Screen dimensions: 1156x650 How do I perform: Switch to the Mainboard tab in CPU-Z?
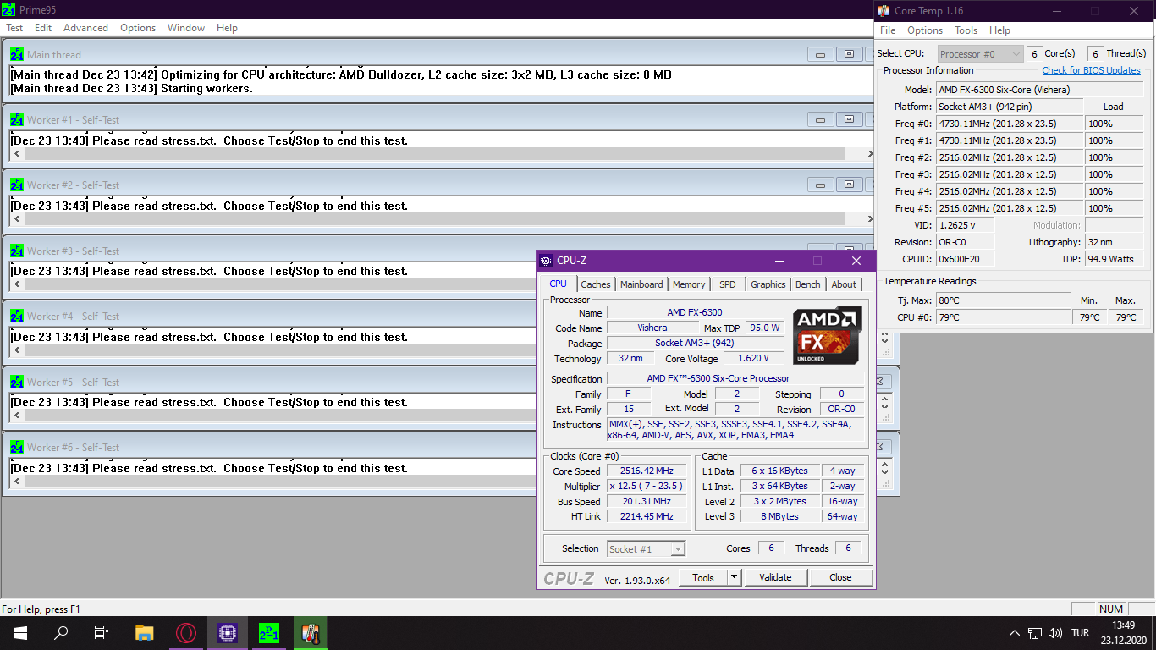point(641,284)
